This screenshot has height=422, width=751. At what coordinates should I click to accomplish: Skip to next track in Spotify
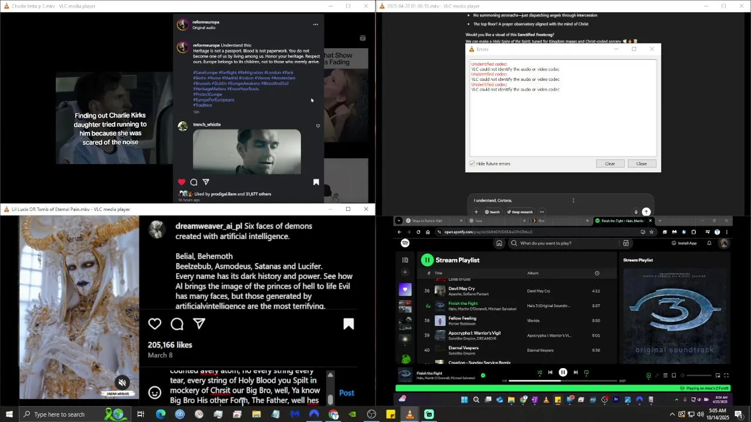(576, 372)
